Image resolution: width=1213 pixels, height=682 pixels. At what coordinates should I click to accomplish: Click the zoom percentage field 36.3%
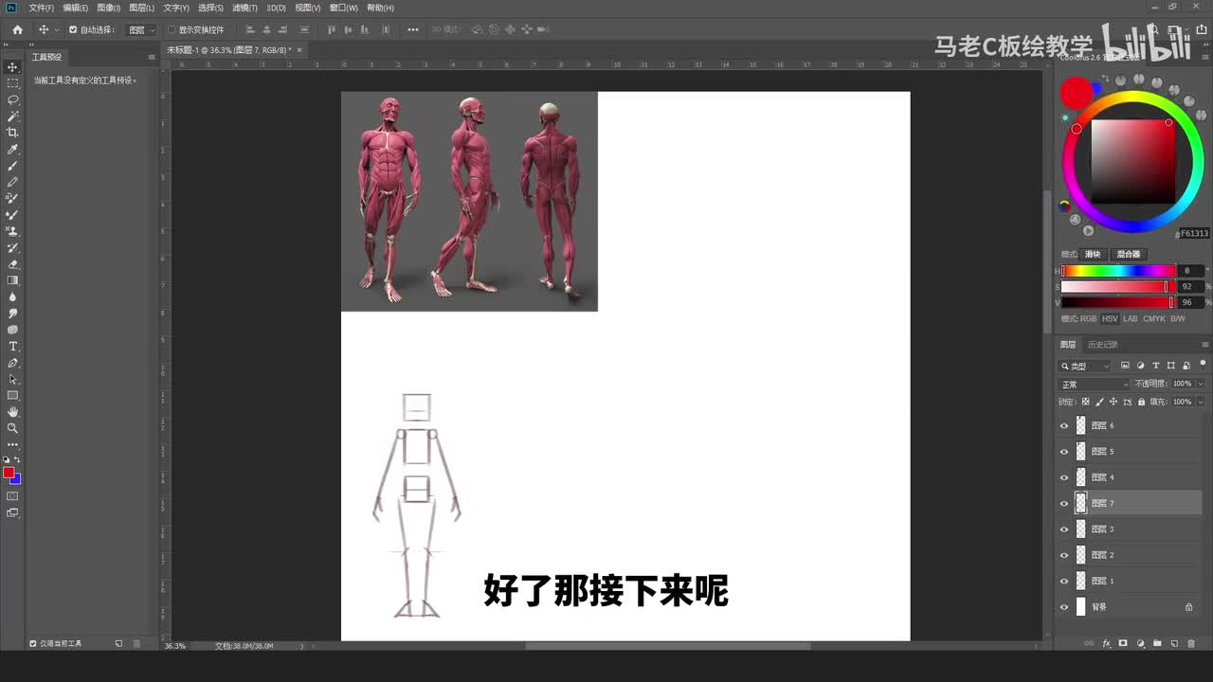(x=175, y=646)
